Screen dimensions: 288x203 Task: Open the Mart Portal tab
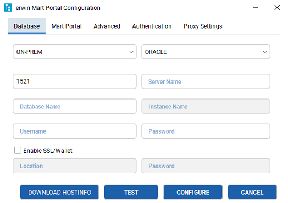click(x=67, y=26)
